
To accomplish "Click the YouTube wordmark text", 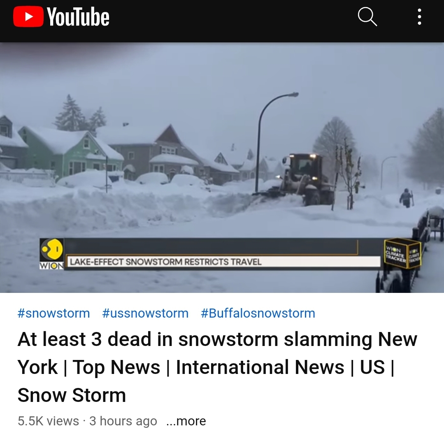I will coord(78,17).
